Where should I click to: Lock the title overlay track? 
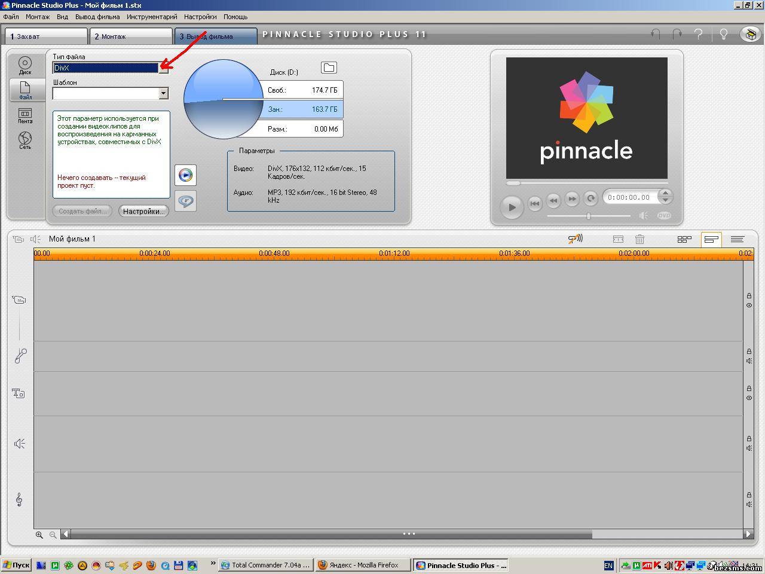tap(749, 389)
